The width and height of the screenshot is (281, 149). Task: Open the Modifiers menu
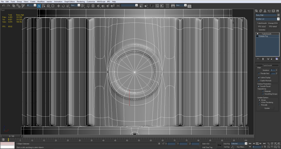(41, 2)
